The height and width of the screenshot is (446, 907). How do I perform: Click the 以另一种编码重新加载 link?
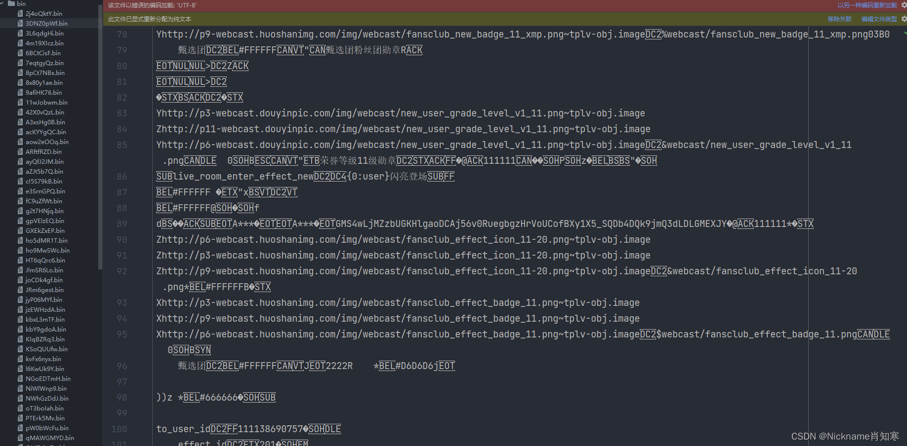point(867,5)
